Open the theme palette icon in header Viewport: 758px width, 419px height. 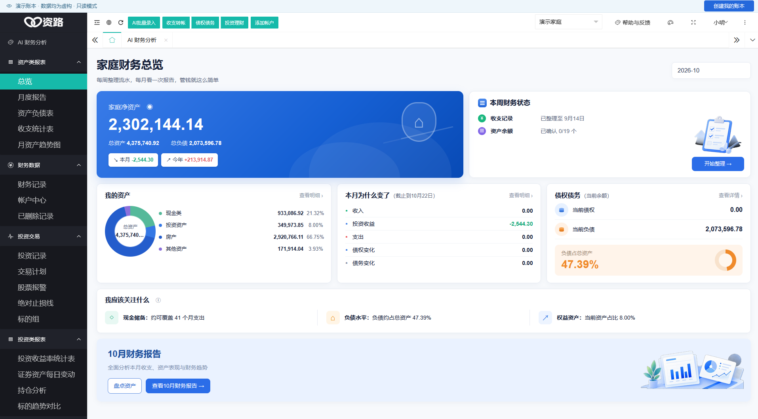pyautogui.click(x=670, y=23)
